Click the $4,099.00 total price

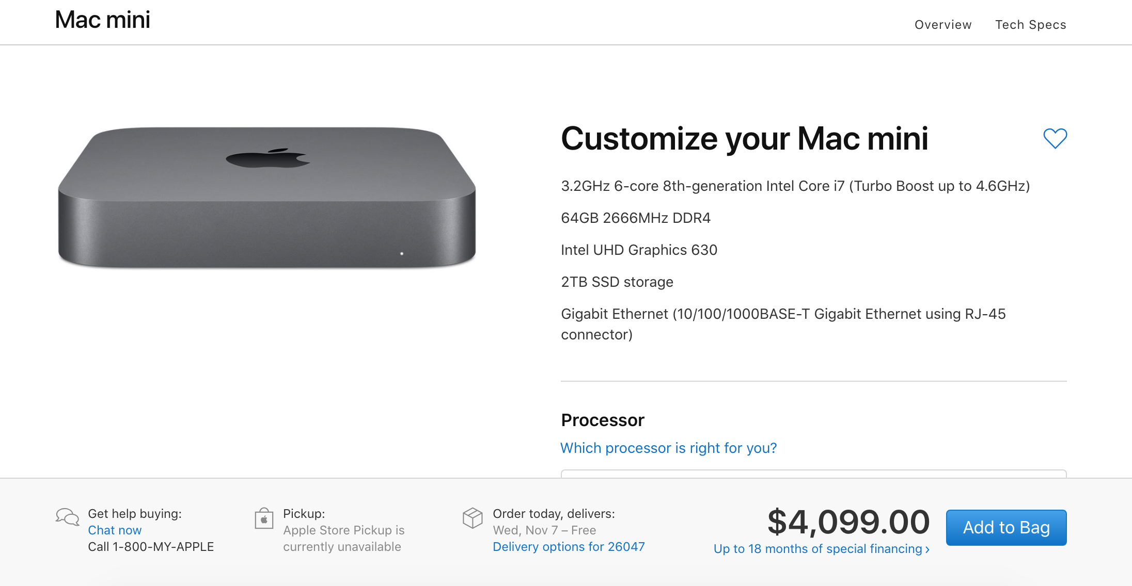848,522
